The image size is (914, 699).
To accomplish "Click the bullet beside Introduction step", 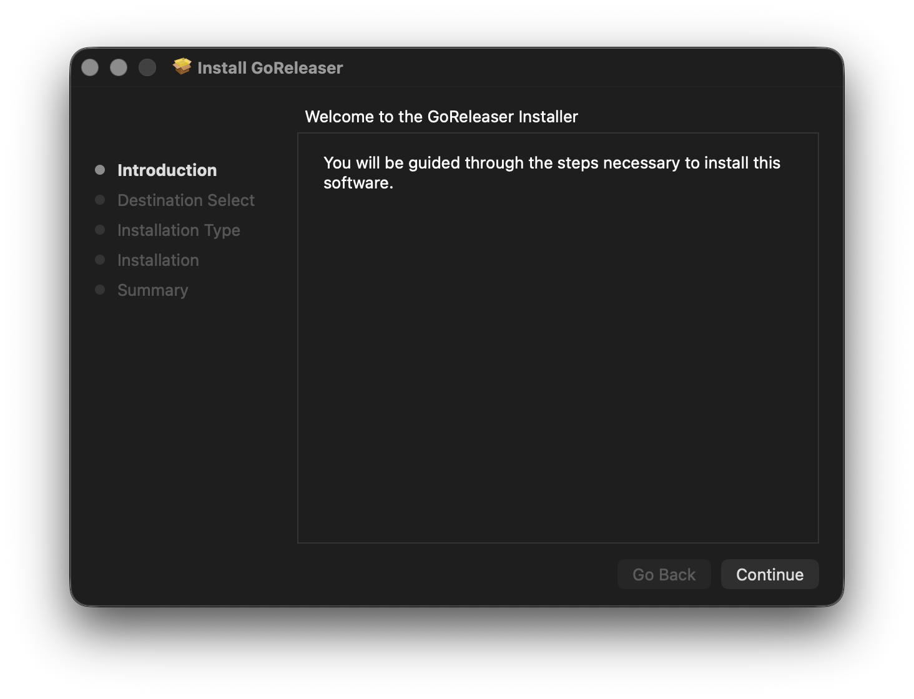I will (100, 170).
